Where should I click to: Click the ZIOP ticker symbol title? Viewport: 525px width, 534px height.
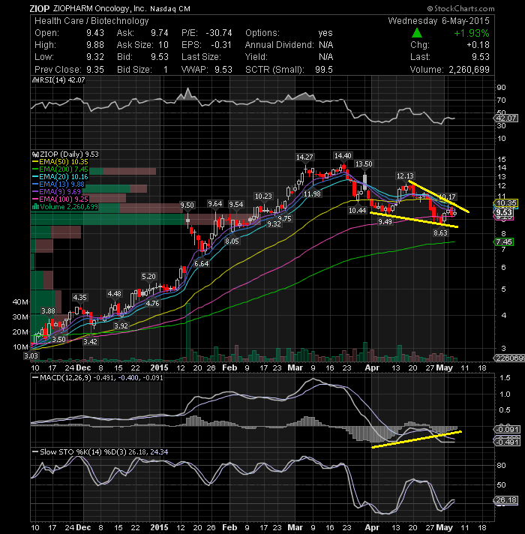point(39,8)
